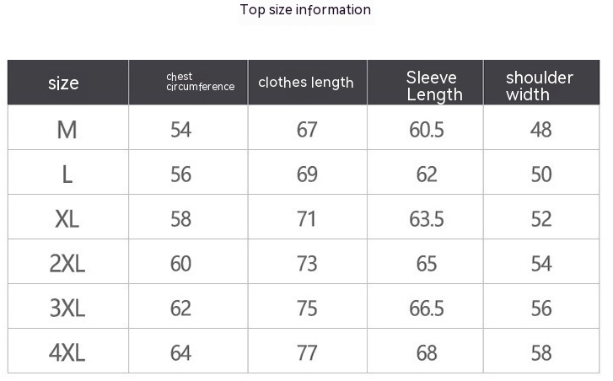The height and width of the screenshot is (381, 613).
Task: Select the "size" column header
Action: click(64, 83)
